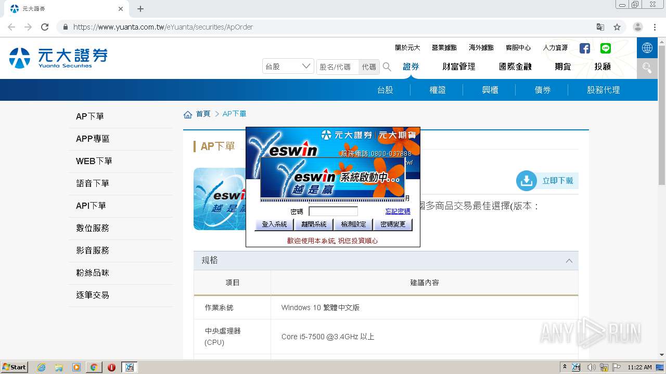Screen dimensions: 666x374
Task: Open a new Chrome tab
Action: [140, 9]
